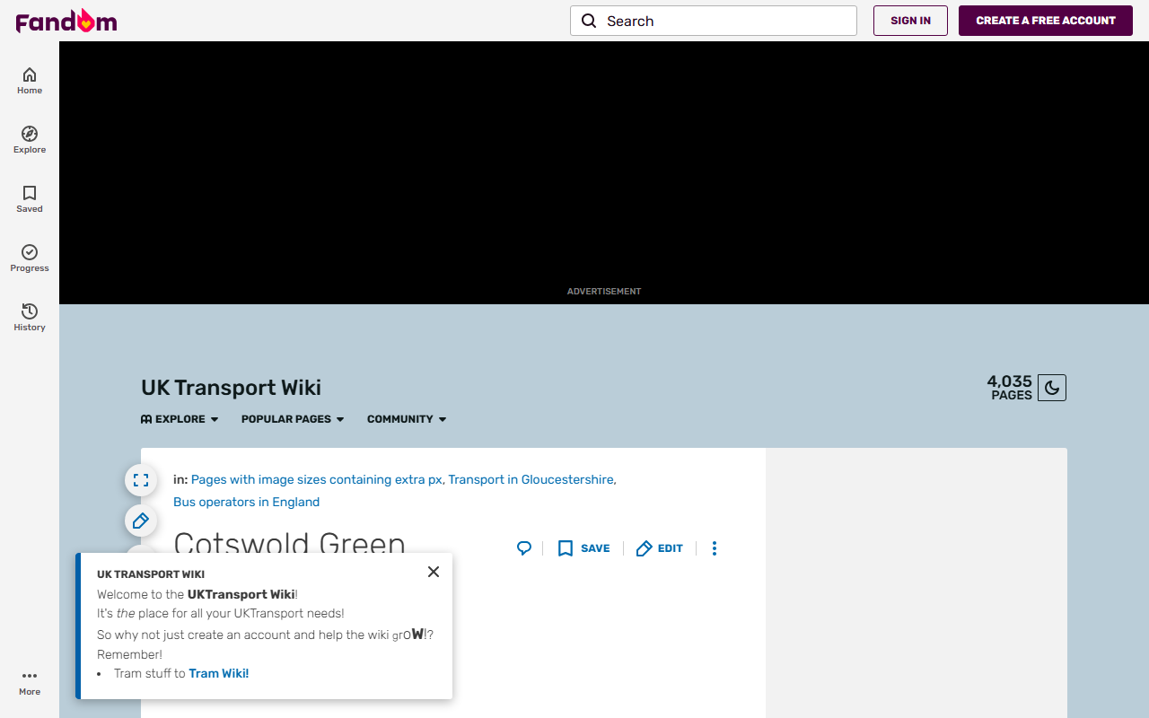This screenshot has height=718, width=1149.
Task: Close the UK Transport Wiki welcome popup
Action: (x=434, y=572)
